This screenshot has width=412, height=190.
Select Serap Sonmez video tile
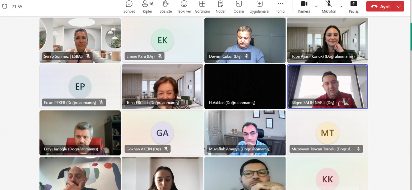[80, 40]
